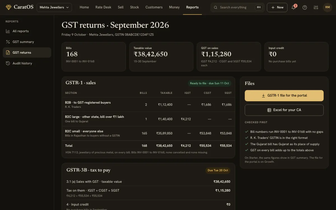The width and height of the screenshot is (336, 210).
Task: Switch to the Money tab
Action: click(x=174, y=7)
